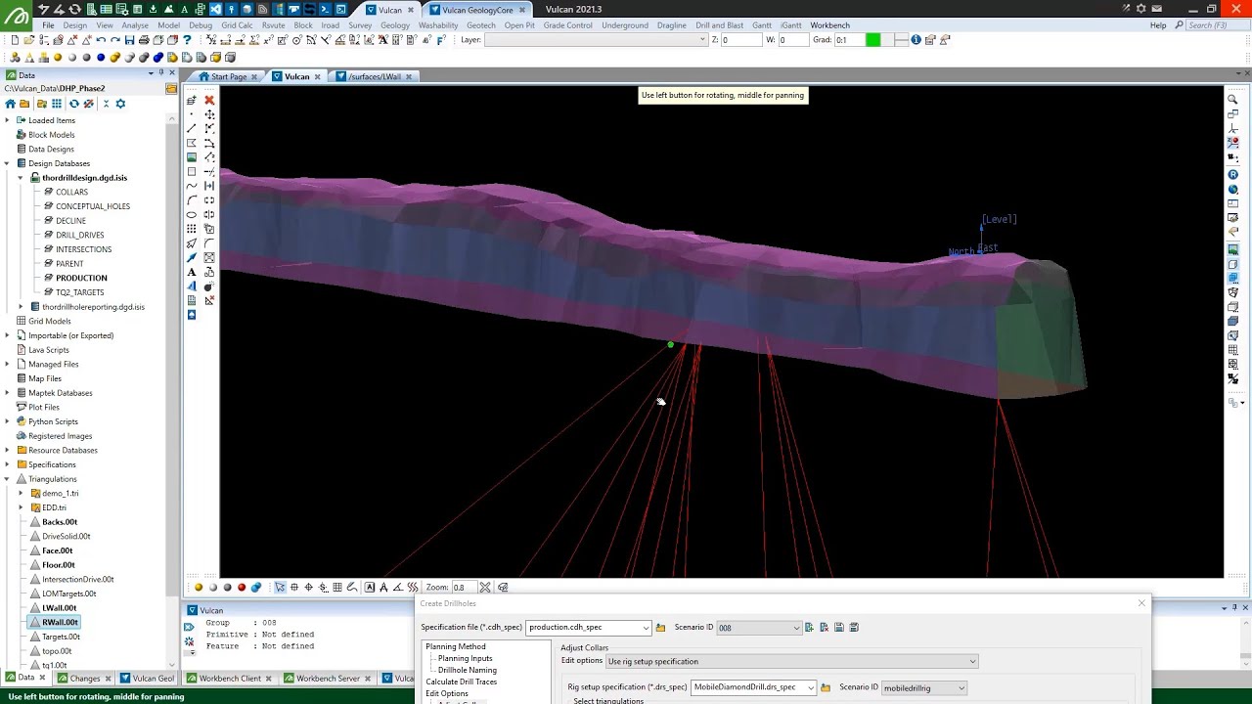Collapse the Triangulations node

[x=8, y=479]
